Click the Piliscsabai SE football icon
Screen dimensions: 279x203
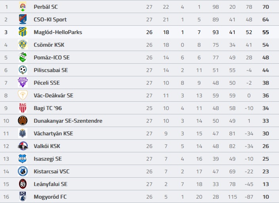(23, 70)
